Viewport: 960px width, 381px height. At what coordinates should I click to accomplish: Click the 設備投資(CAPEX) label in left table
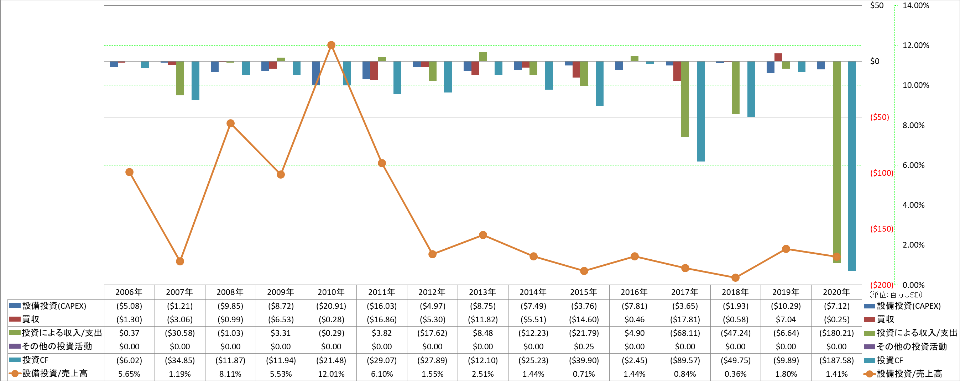[54, 306]
